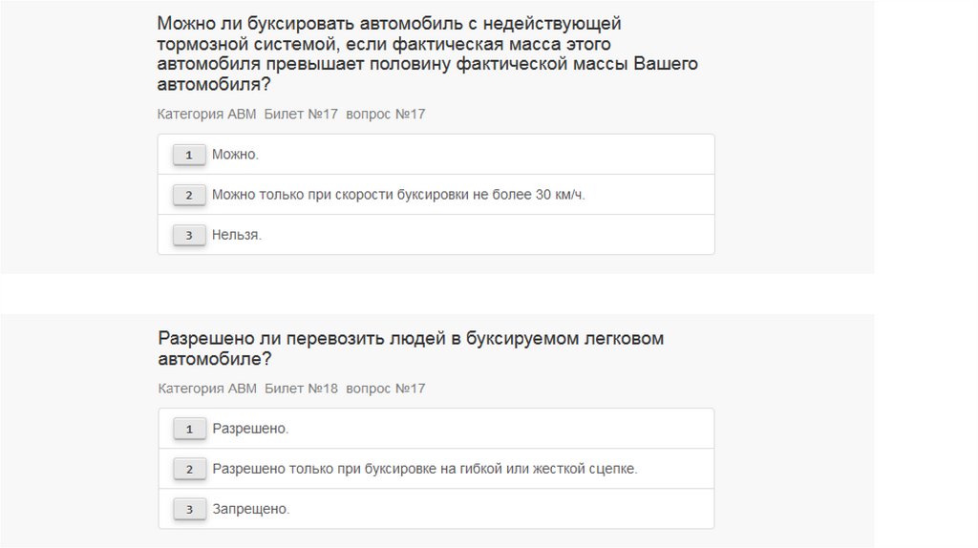Choose the answer text 'Запрещено.'
The width and height of the screenshot is (978, 548).
[250, 510]
